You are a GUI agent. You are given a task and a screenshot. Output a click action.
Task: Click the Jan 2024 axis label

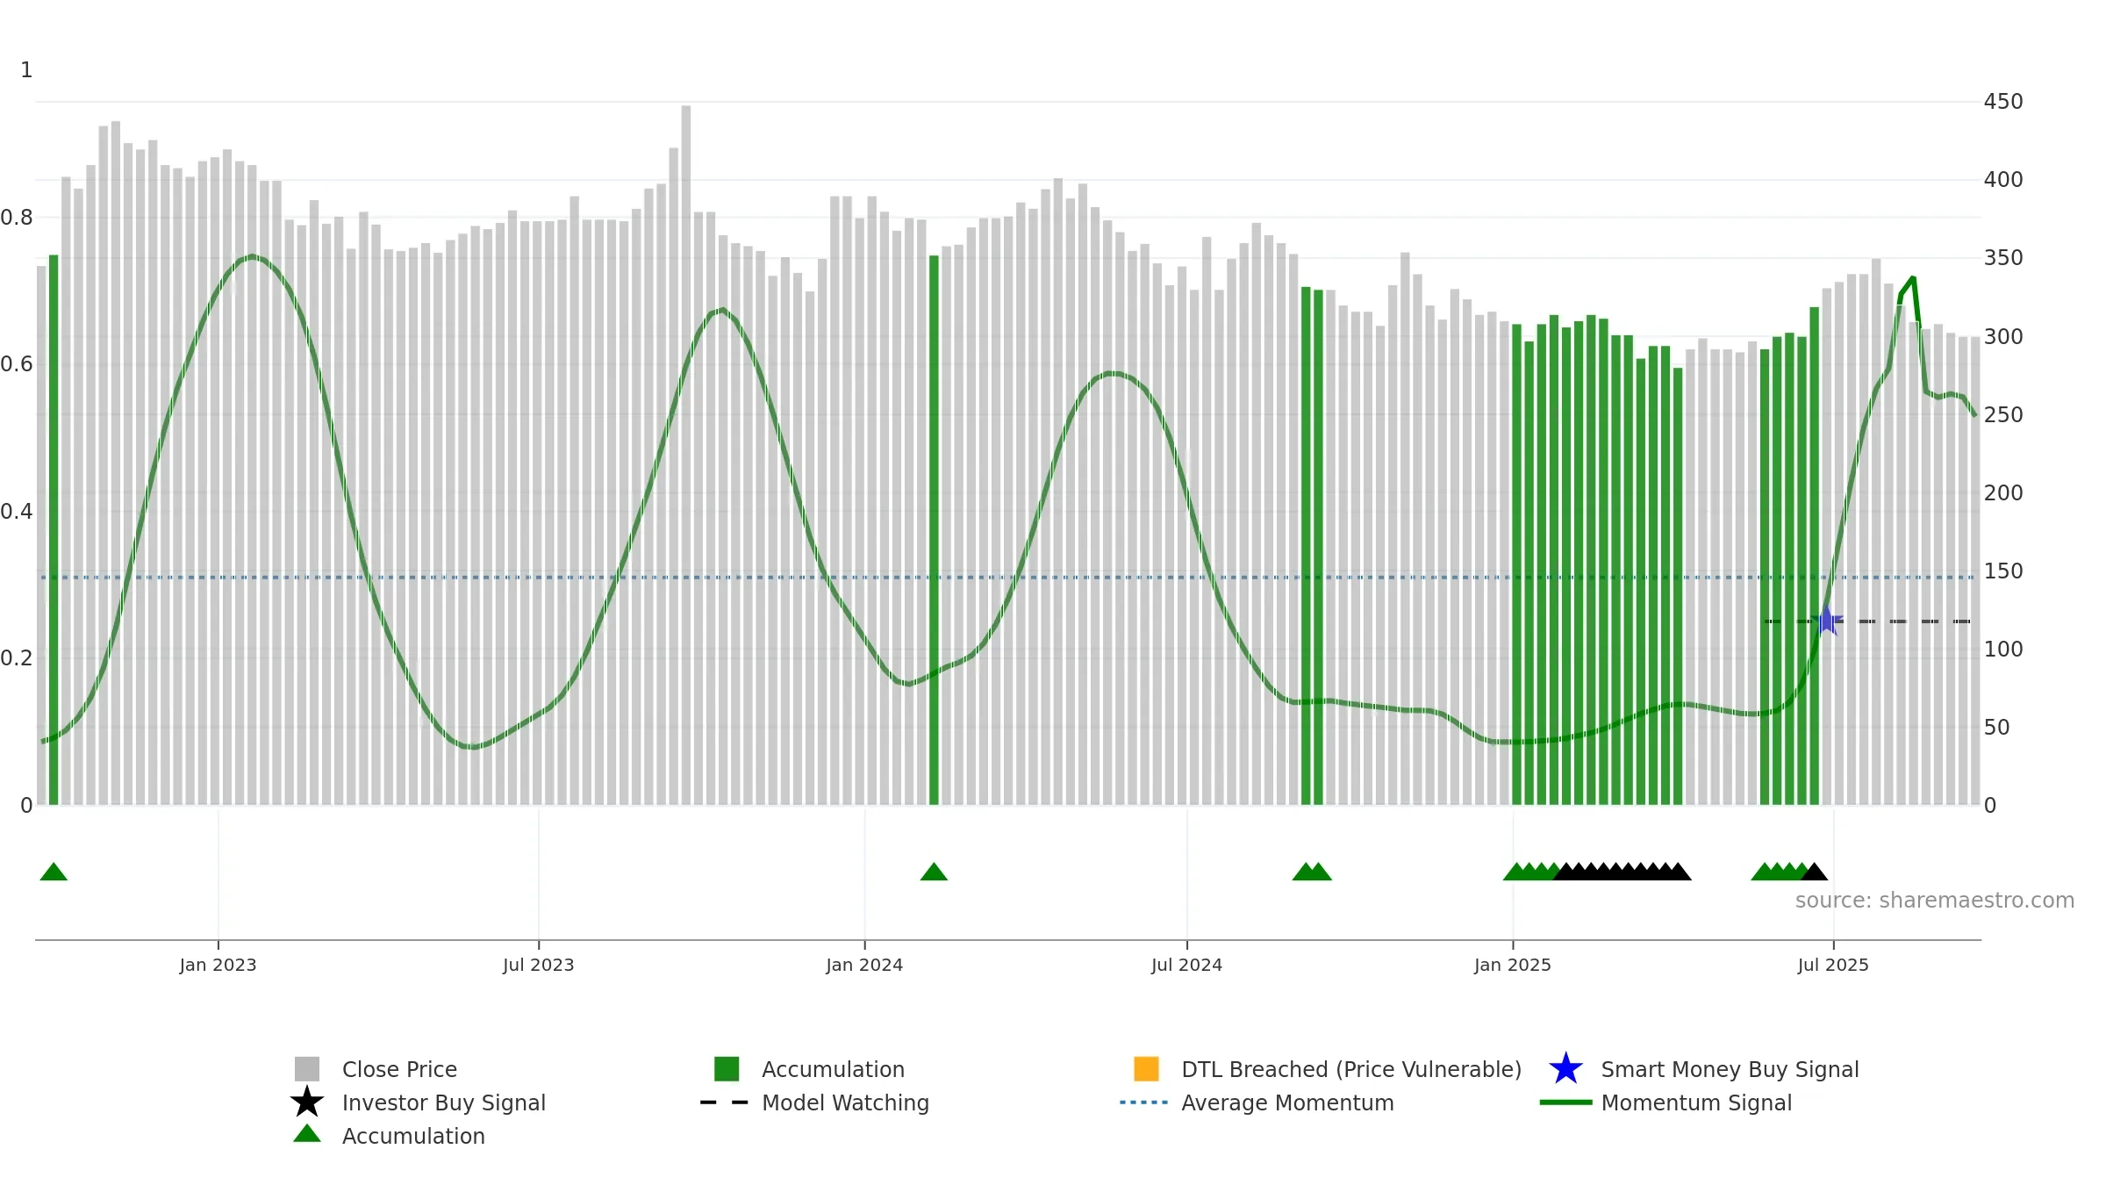tap(864, 966)
